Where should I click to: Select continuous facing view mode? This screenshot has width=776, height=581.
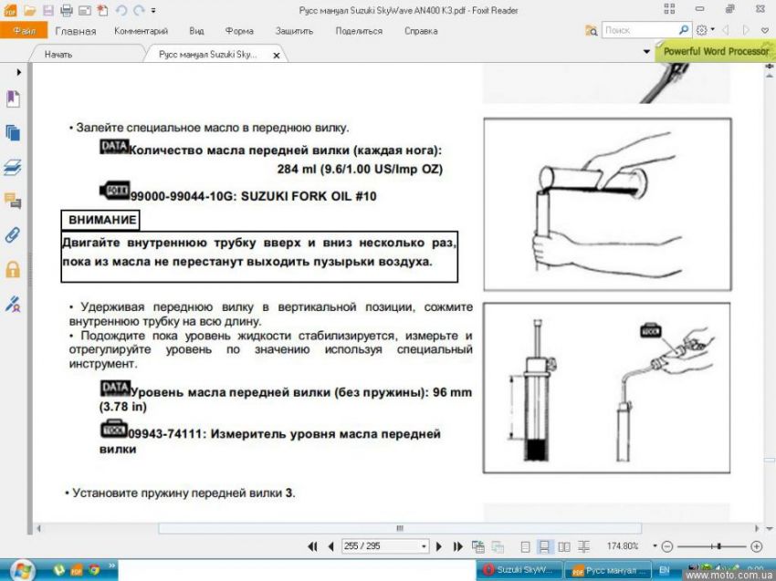coord(583,546)
